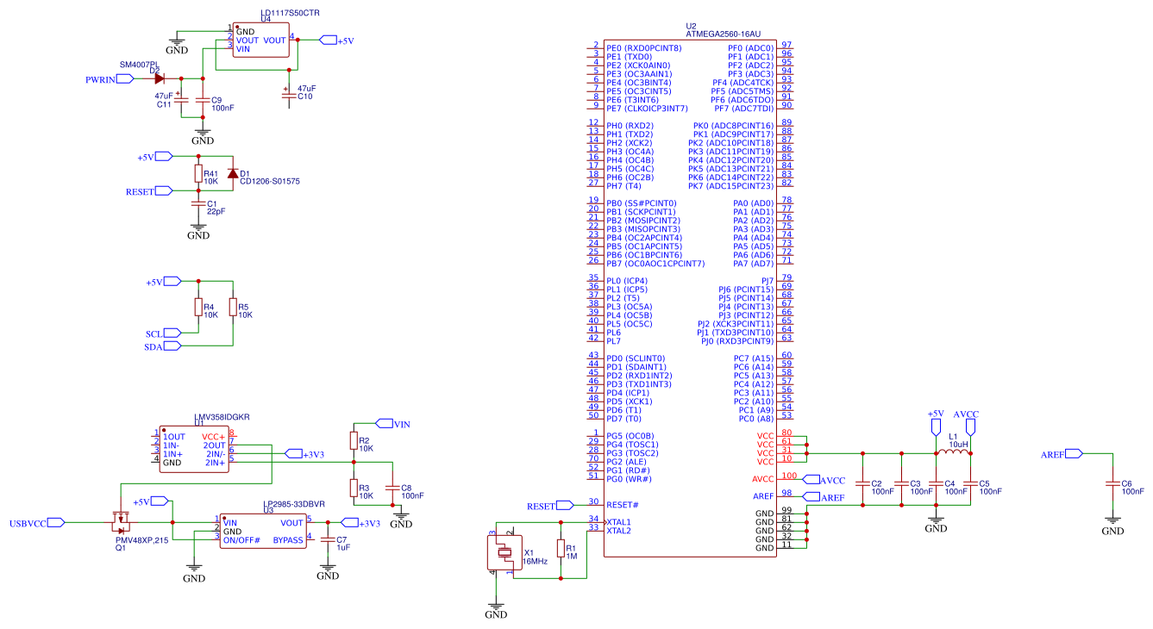Select the LMV358IDGKR op-amp block

click(193, 449)
